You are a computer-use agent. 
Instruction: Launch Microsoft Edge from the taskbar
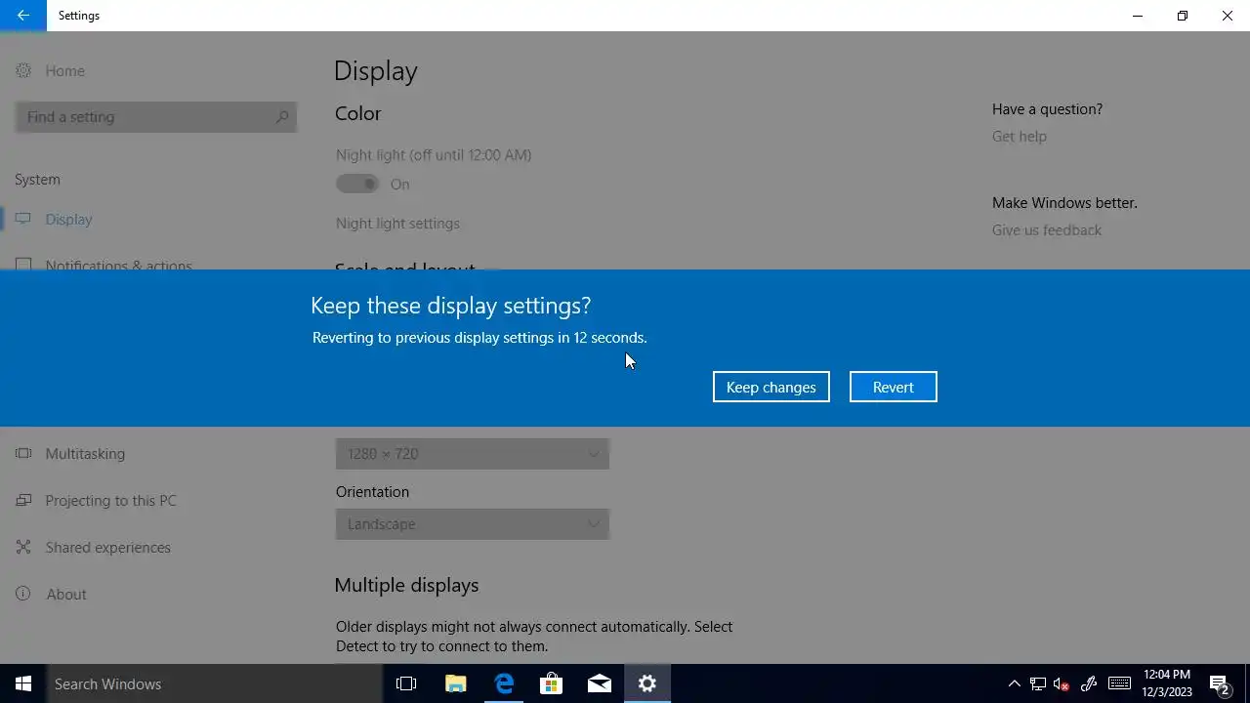503,683
